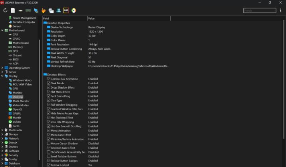286x167 pixels.
Task: Toggle the Combo-Box Animation checkbox
Action: coord(49,79)
